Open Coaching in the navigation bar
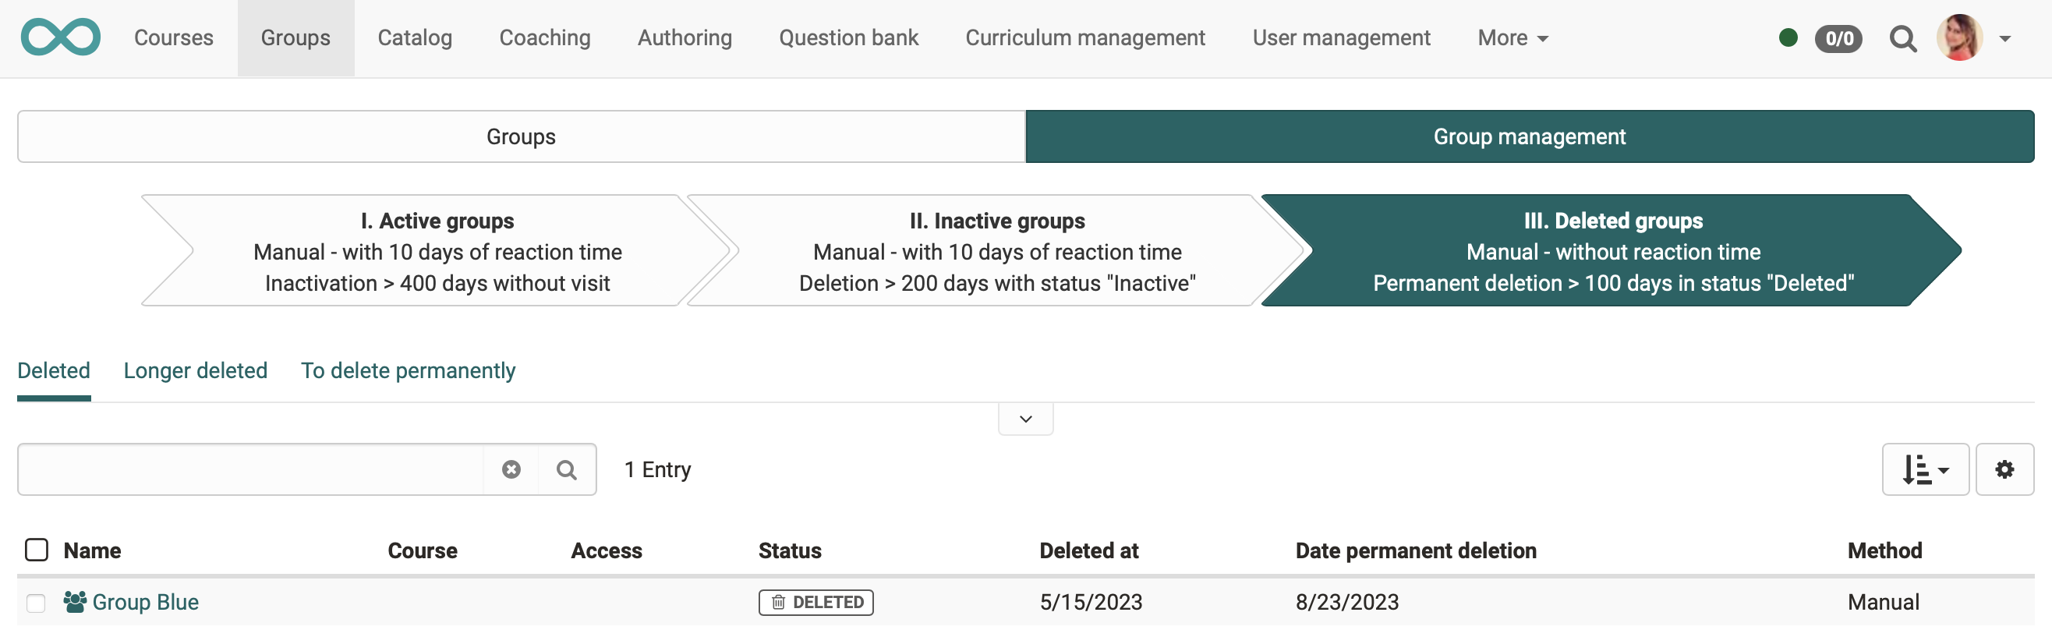 pyautogui.click(x=545, y=37)
